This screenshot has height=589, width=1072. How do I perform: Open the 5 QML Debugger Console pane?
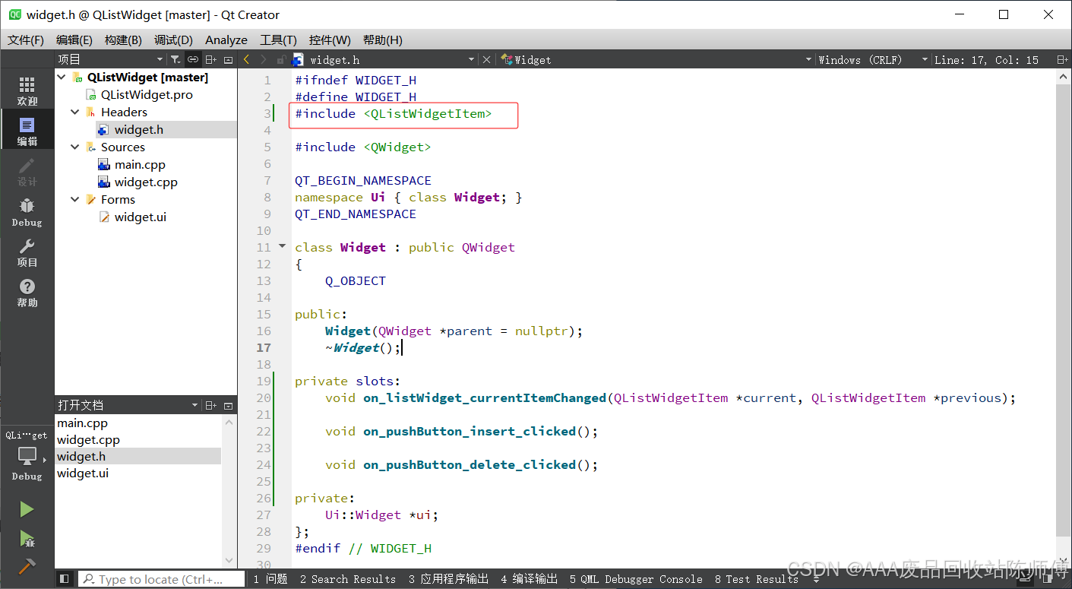pos(636,579)
